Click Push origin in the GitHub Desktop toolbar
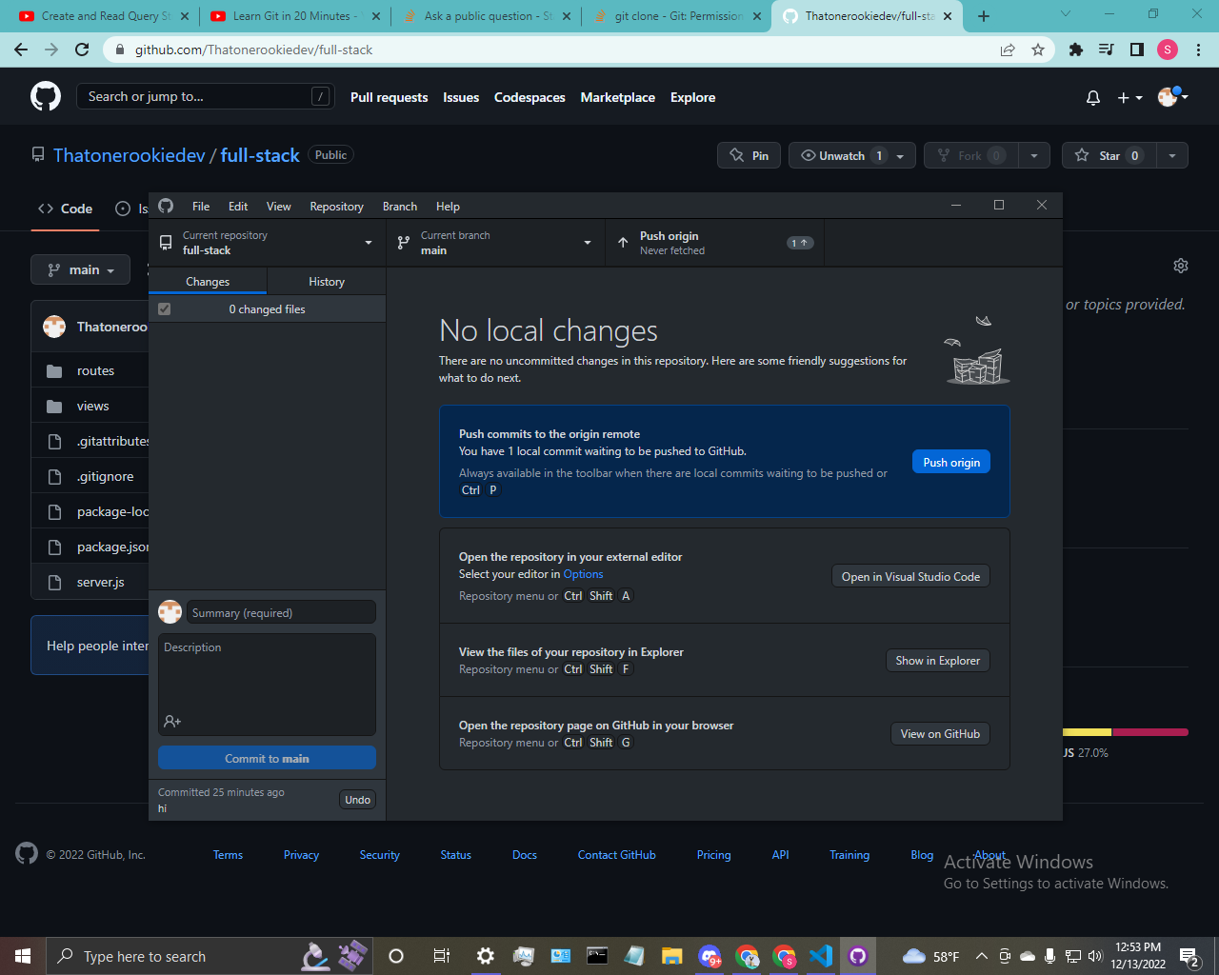Viewport: 1219px width, 975px height. (x=714, y=243)
